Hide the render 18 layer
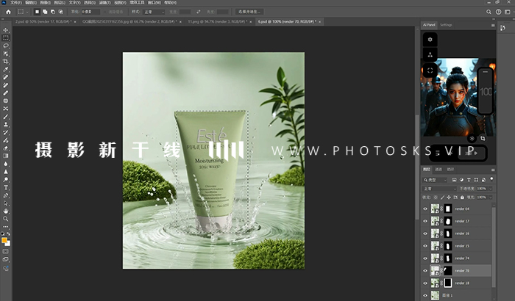 pos(425,283)
